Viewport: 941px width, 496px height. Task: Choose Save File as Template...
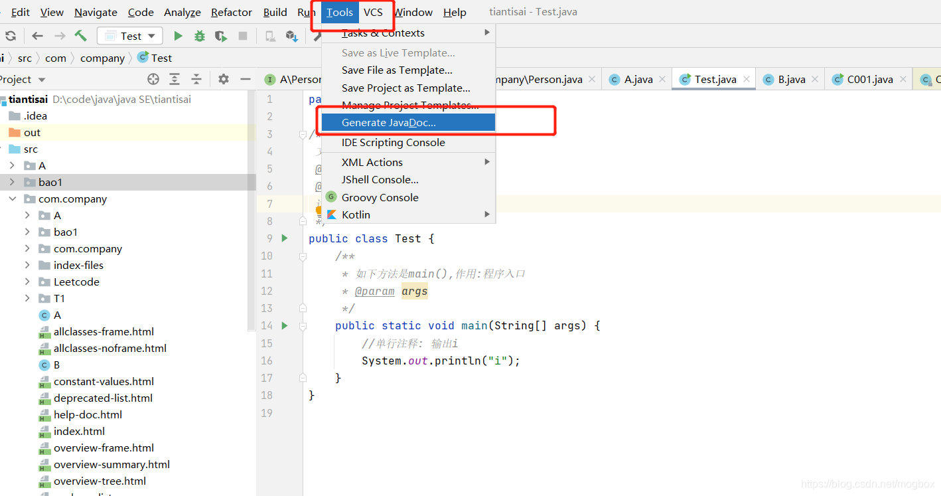click(x=409, y=70)
